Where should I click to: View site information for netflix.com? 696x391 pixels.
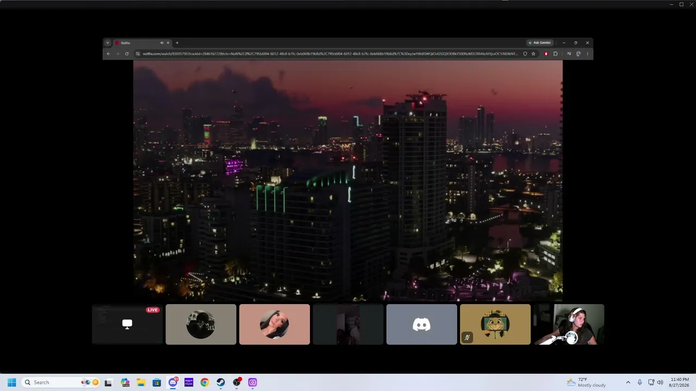coord(138,54)
